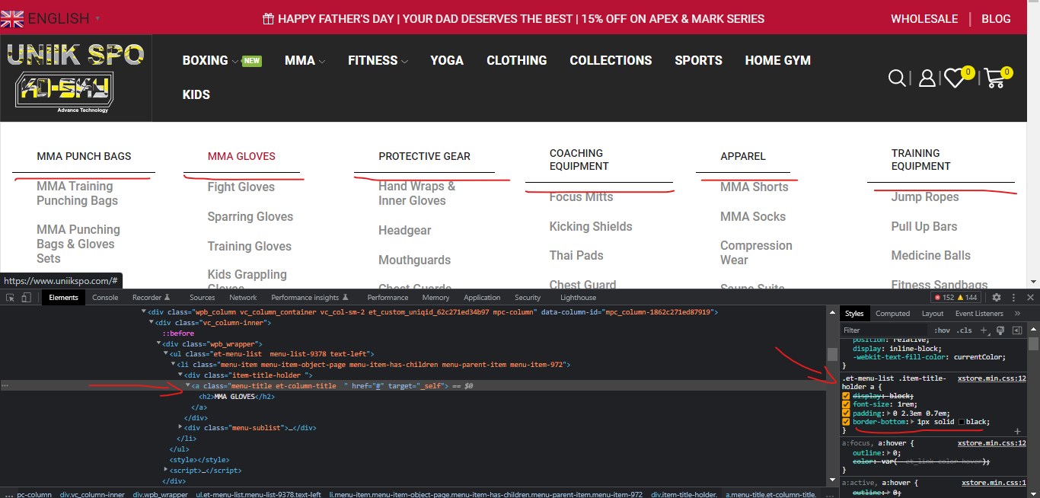This screenshot has height=498, width=1040.
Task: Click the Fight Gloves link
Action: (241, 187)
